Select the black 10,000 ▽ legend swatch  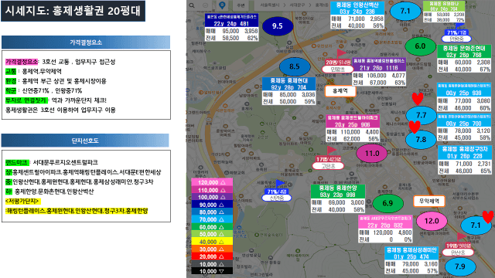pyautogui.click(x=212, y=271)
